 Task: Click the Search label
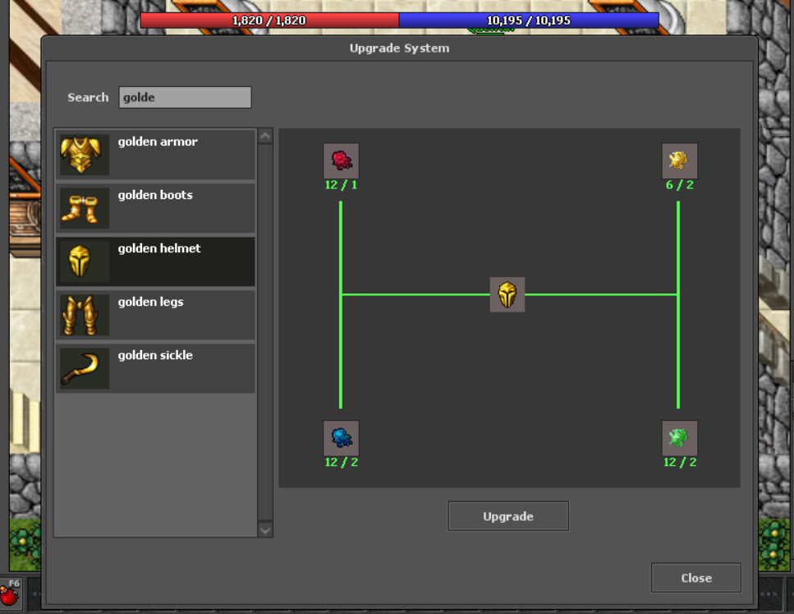(x=88, y=97)
